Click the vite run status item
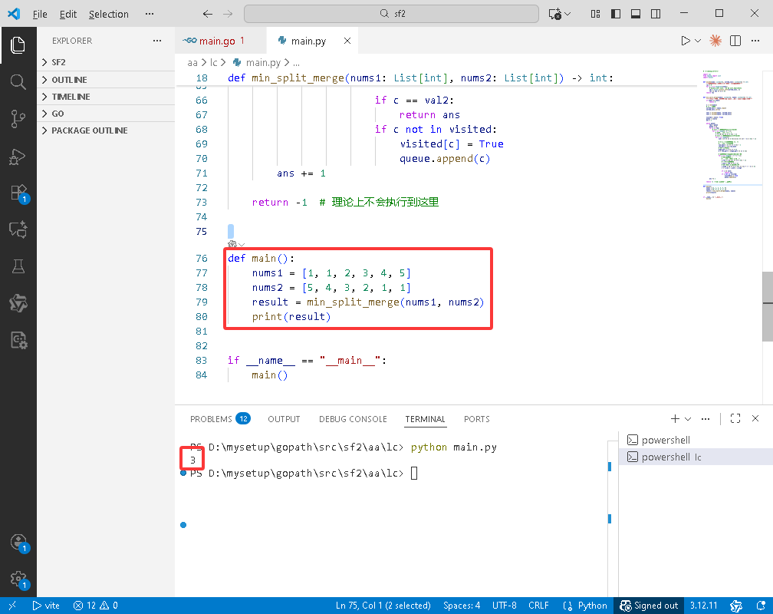Screen dimensions: 773x614 click(46, 606)
